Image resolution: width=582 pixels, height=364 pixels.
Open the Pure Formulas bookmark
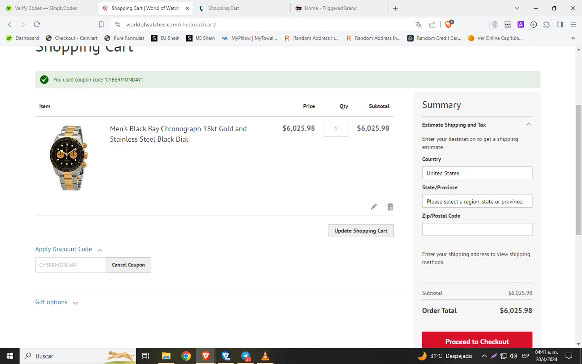[125, 38]
